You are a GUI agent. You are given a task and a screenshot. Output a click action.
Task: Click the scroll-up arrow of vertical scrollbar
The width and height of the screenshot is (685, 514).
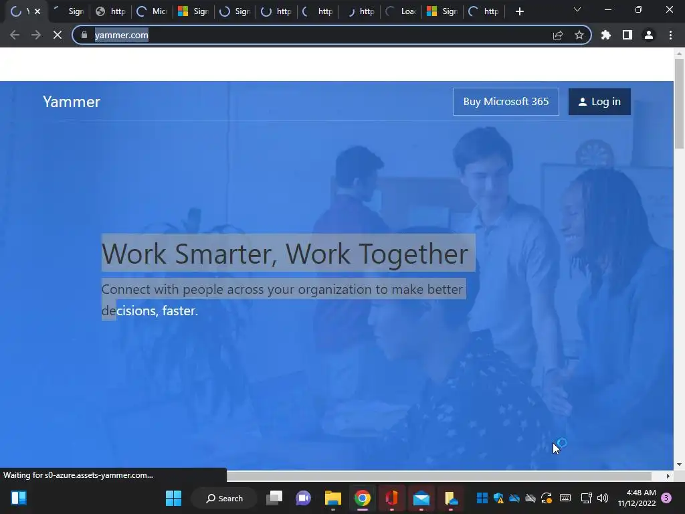679,54
